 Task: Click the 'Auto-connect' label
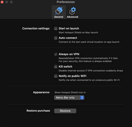pyautogui.click(x=68, y=38)
